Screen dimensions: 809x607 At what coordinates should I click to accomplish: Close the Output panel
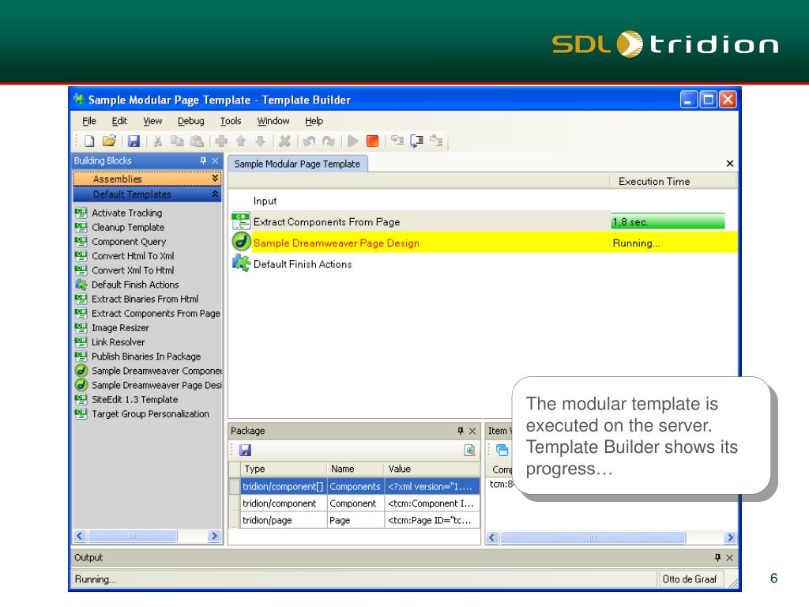[x=729, y=557]
